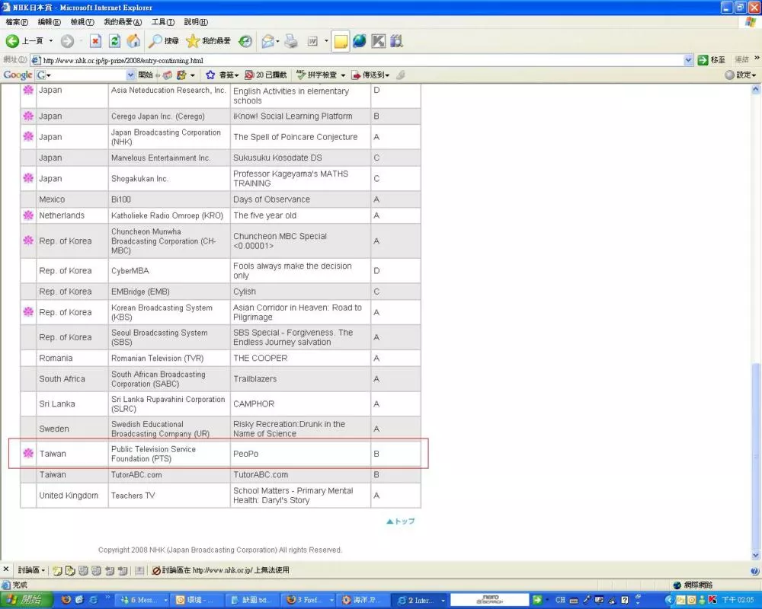Click Kaspersky tray icon
The width and height of the screenshot is (762, 609).
click(x=713, y=600)
